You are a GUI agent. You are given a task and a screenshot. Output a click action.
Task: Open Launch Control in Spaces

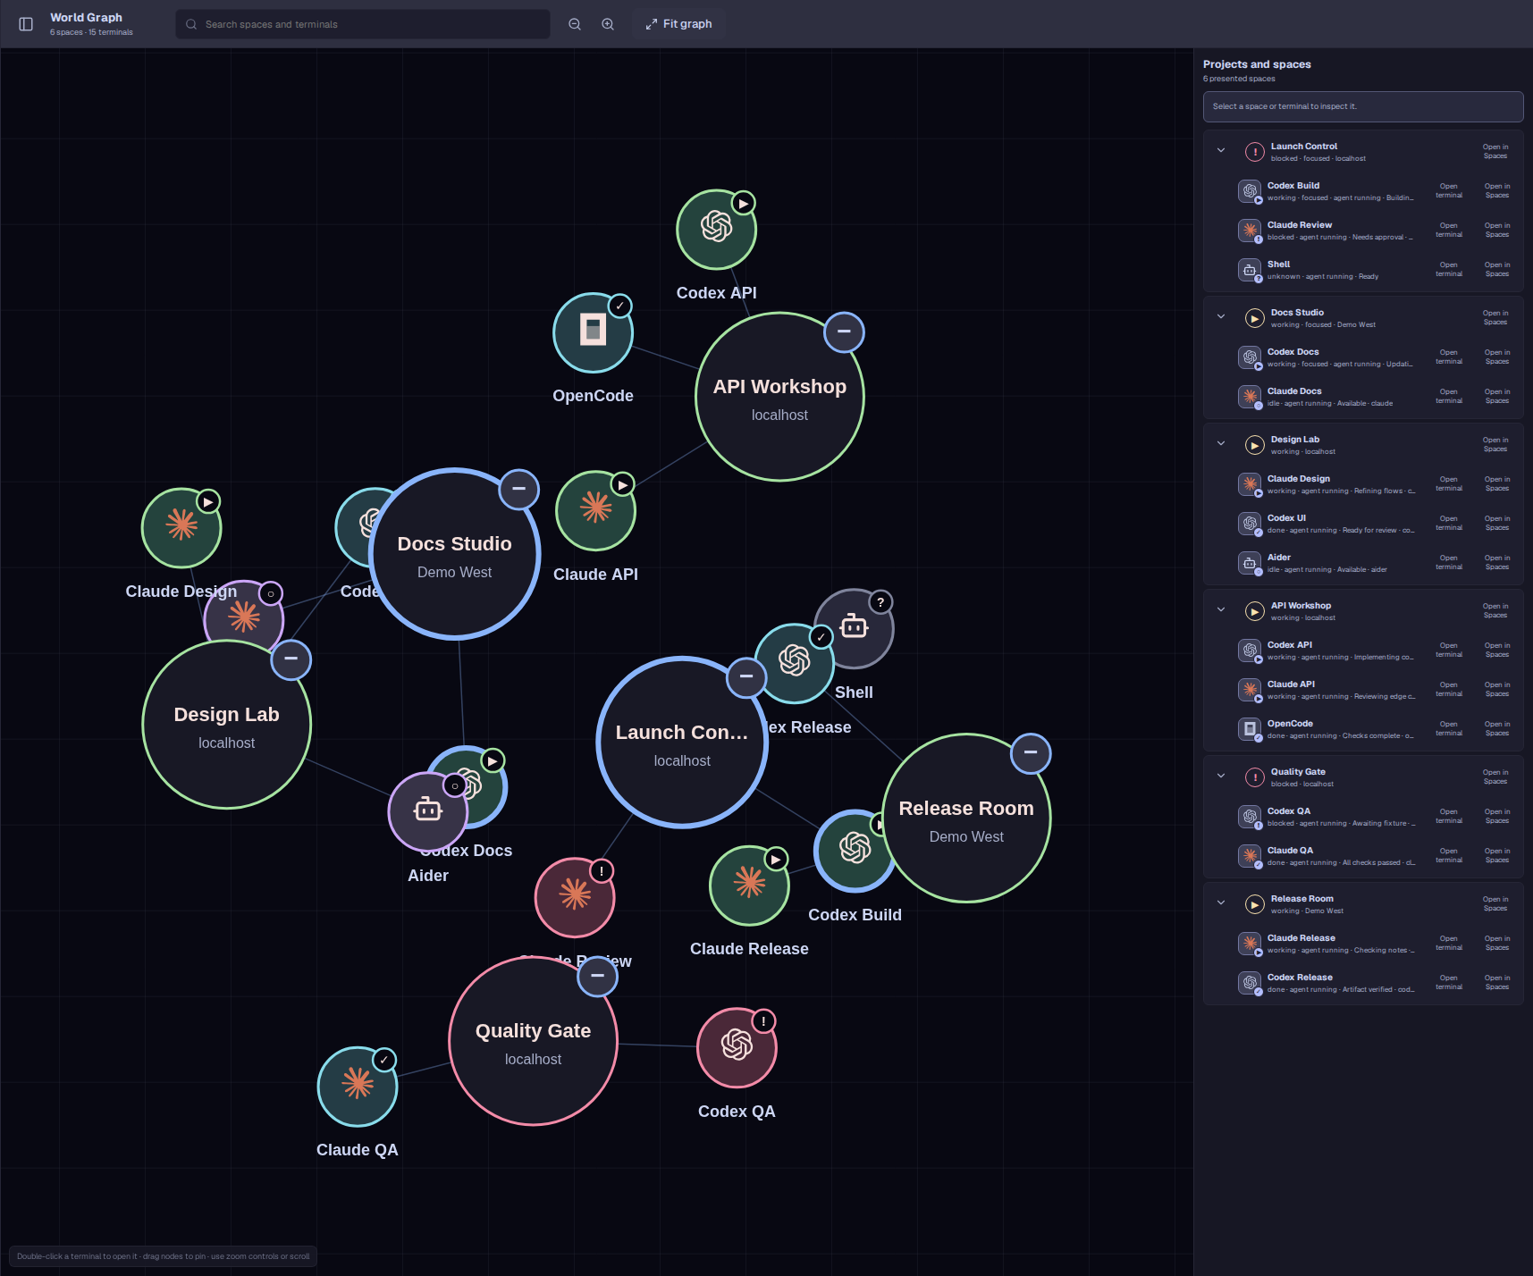1495,152
